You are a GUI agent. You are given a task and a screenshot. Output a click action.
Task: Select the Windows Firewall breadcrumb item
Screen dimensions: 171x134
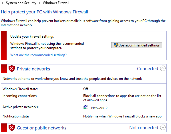[56, 3]
